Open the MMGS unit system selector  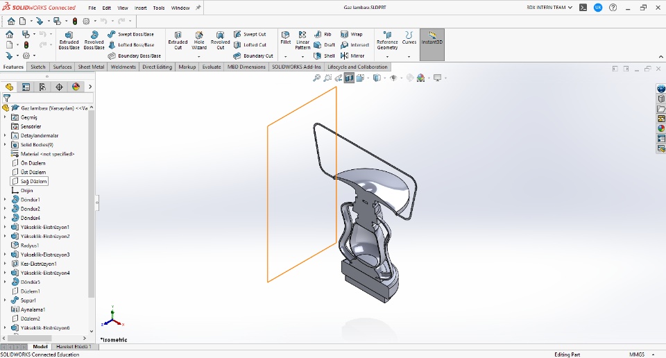[x=637, y=355]
